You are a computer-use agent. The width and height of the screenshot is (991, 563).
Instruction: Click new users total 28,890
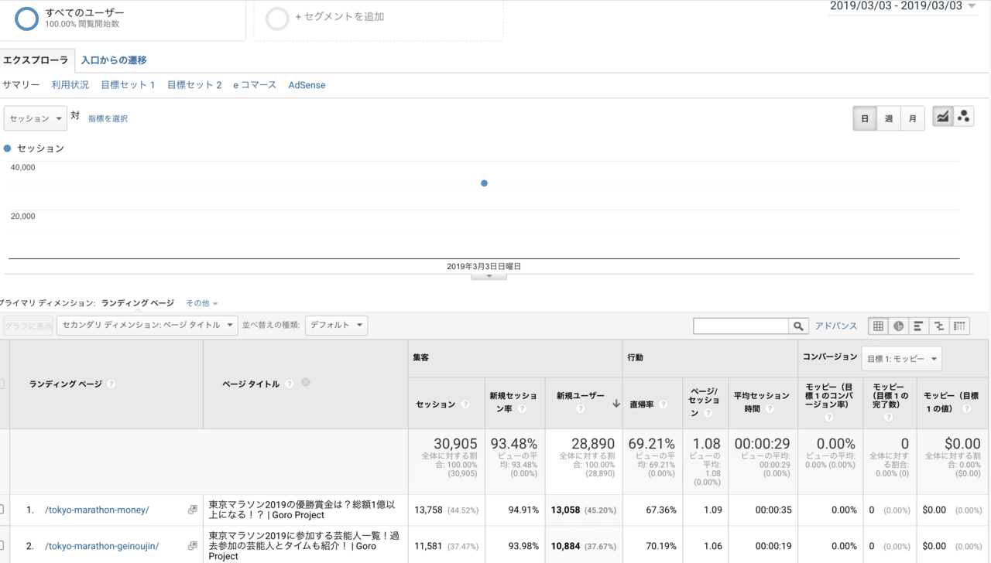pos(592,444)
